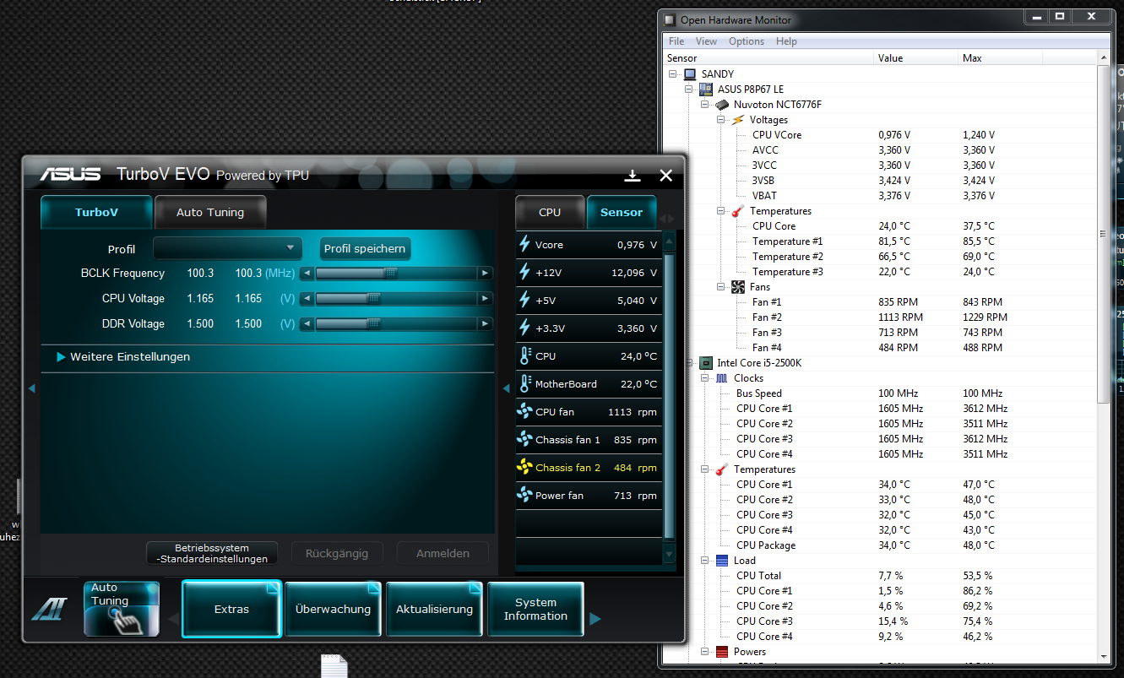Click the ASUS AI Suite logo icon

click(50, 610)
